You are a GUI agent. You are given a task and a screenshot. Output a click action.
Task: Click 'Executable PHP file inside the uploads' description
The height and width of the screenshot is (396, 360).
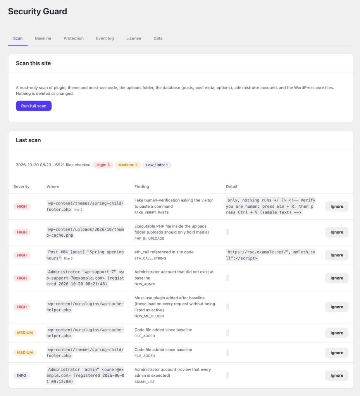(172, 229)
